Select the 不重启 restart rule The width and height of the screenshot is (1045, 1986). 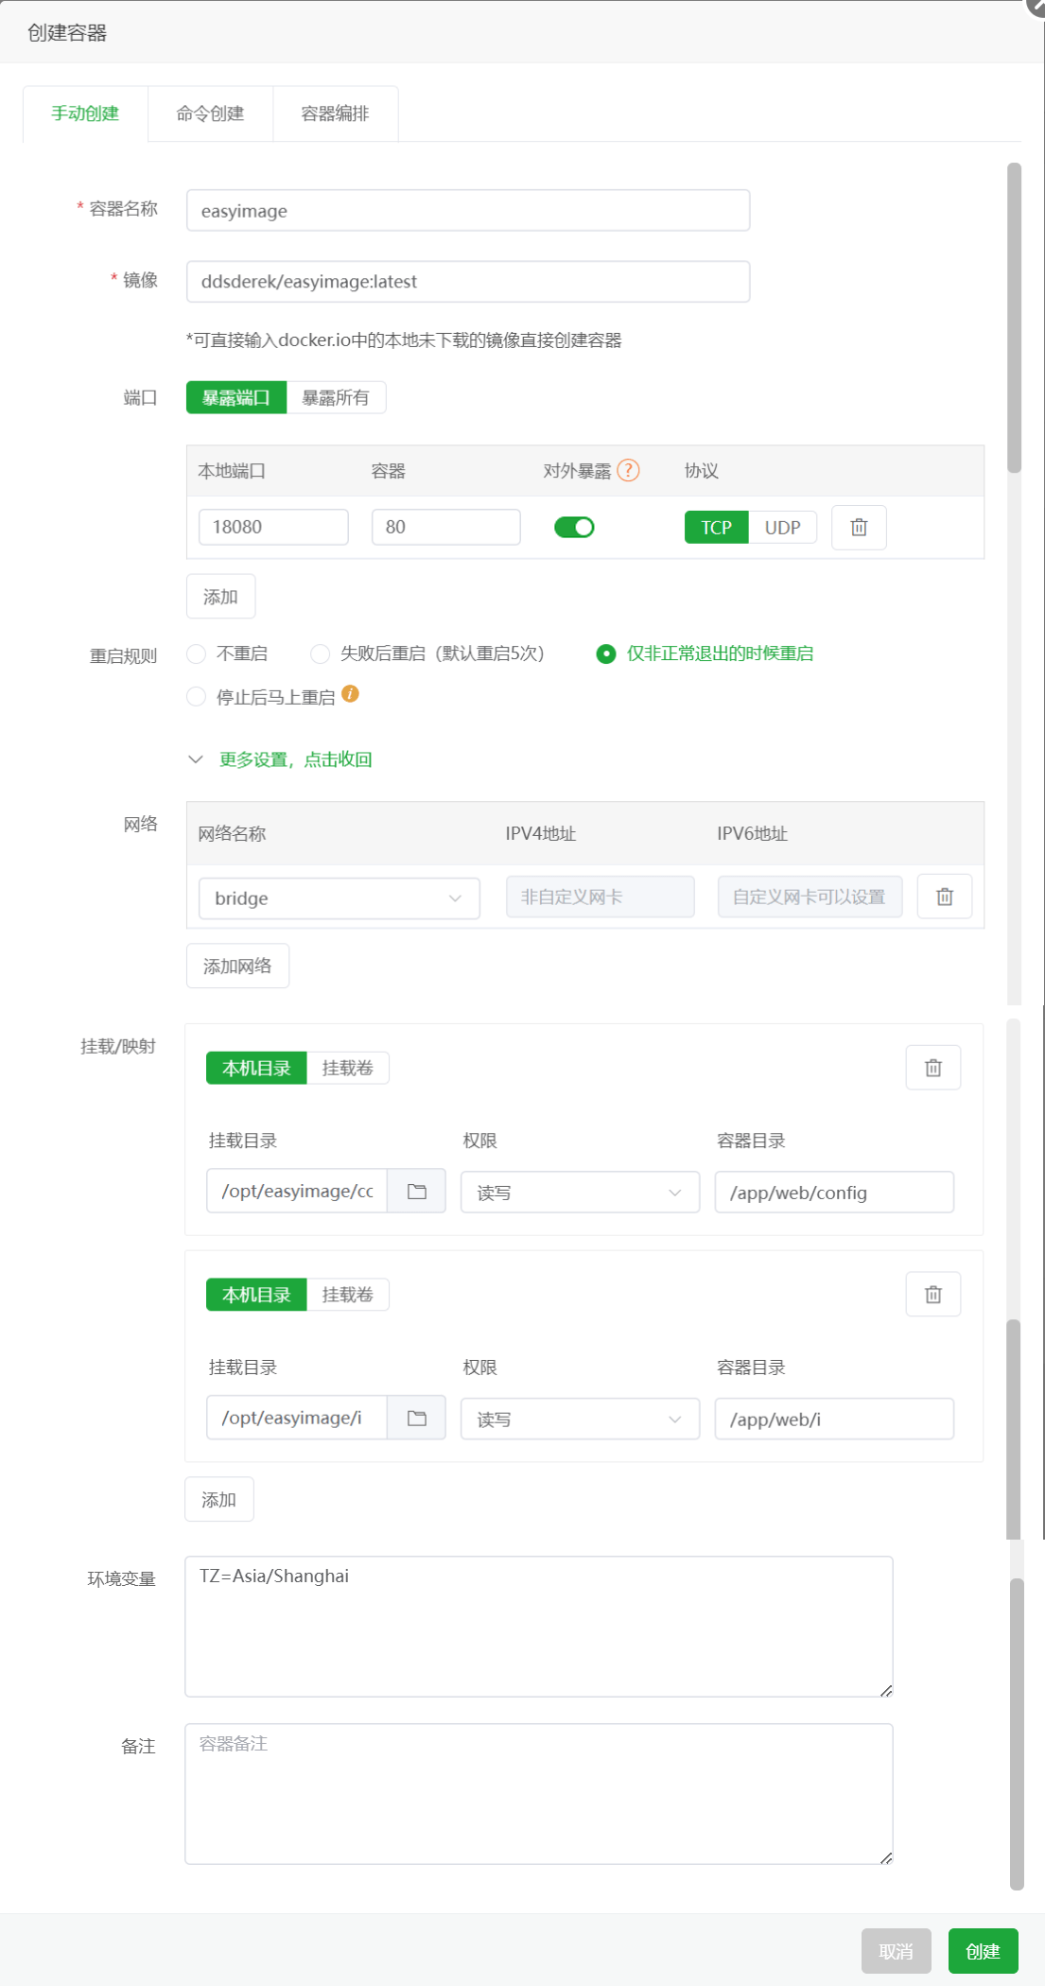click(x=197, y=653)
